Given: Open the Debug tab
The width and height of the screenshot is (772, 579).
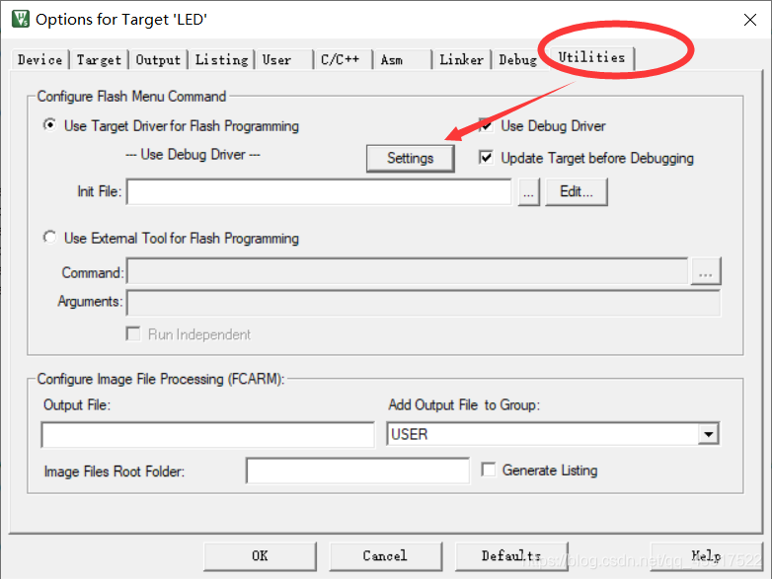Looking at the screenshot, I should click(x=518, y=60).
